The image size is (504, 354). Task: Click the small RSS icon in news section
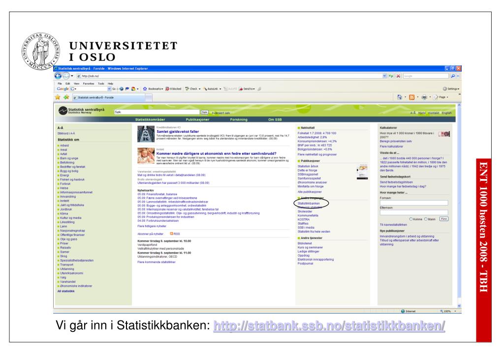tap(171, 234)
